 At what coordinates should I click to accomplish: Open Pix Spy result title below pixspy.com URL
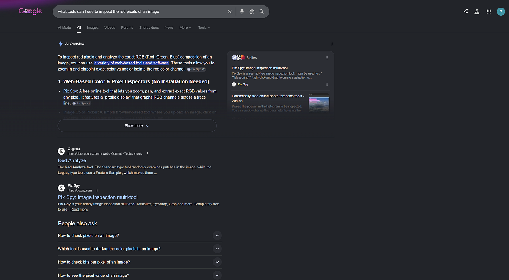click(x=97, y=197)
